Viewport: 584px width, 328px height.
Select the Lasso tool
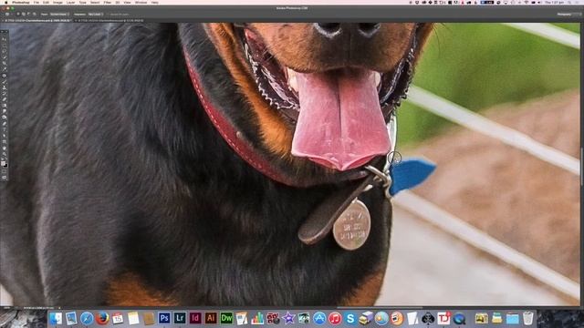point(4,51)
